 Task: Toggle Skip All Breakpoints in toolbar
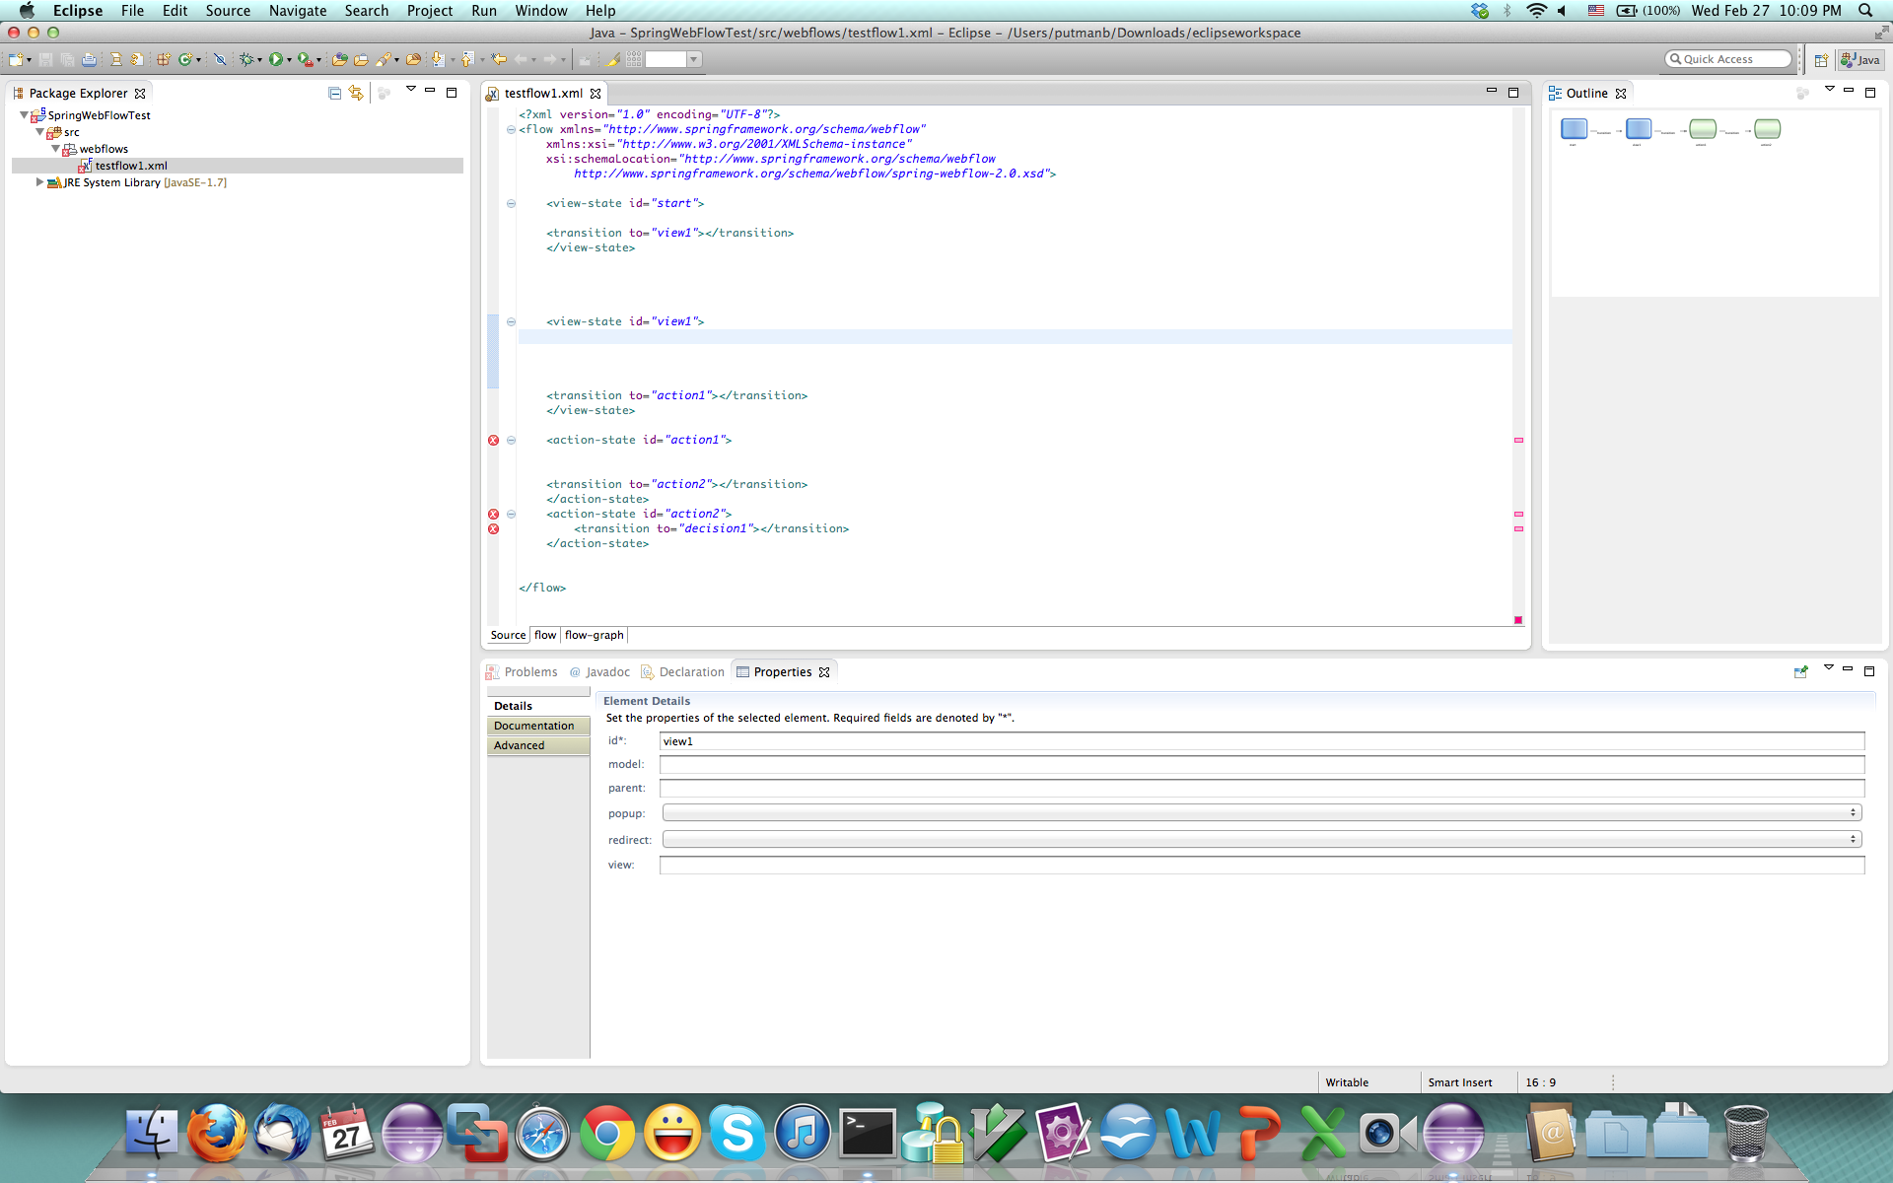220,60
